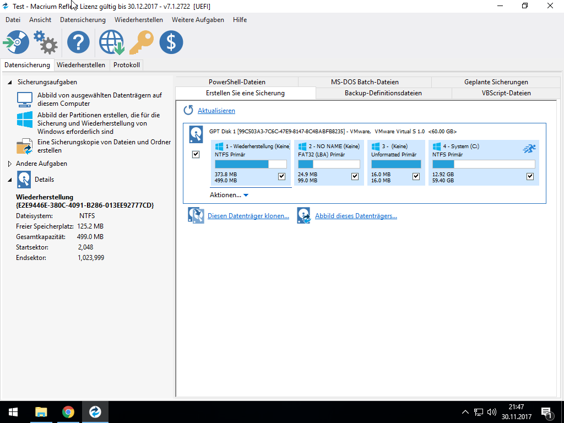
Task: Click Windows flag icon on Wiederherstellung partition
Action: [219, 147]
